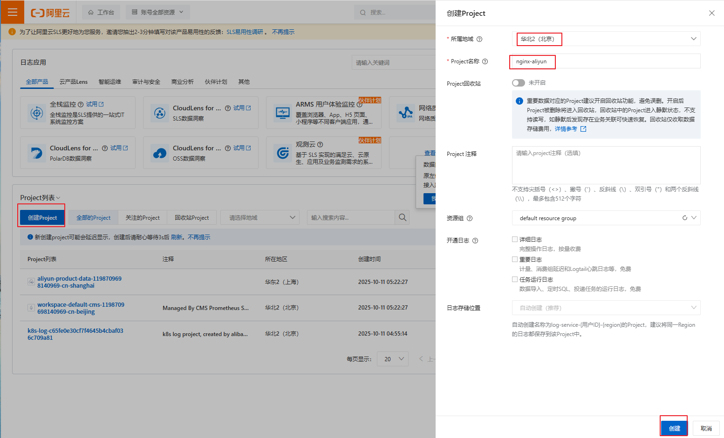Select the 伙伴计划 tab
724x438 pixels.
click(x=216, y=81)
